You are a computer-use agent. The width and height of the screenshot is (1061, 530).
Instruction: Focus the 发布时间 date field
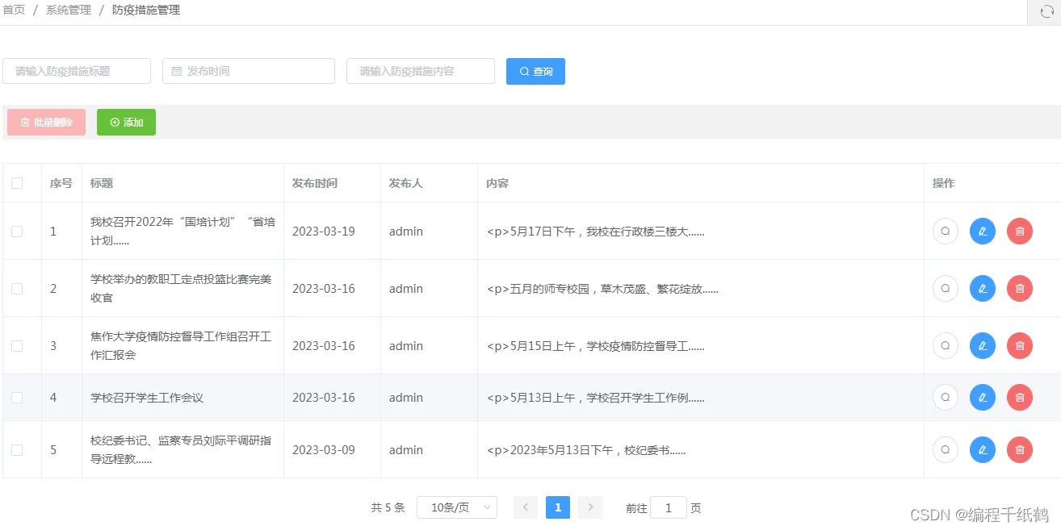249,71
